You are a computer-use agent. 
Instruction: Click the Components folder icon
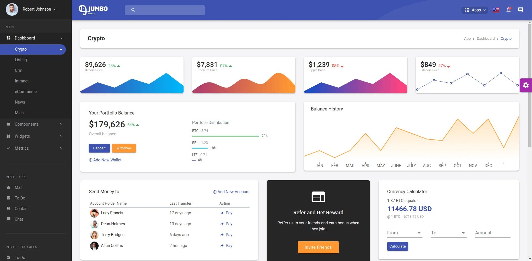pos(8,124)
